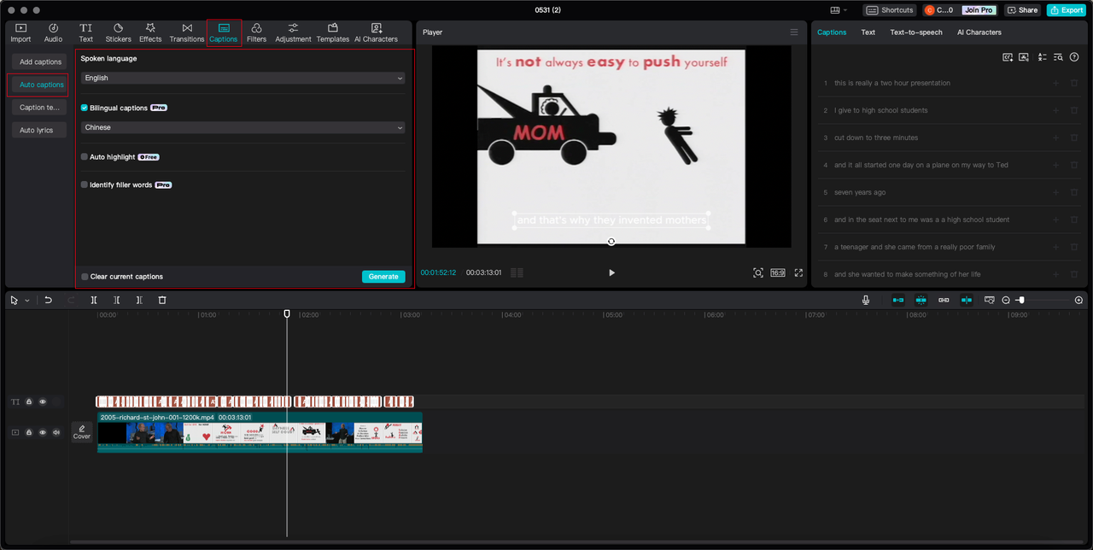
Task: Check the Clear current captions option
Action: [x=85, y=277]
